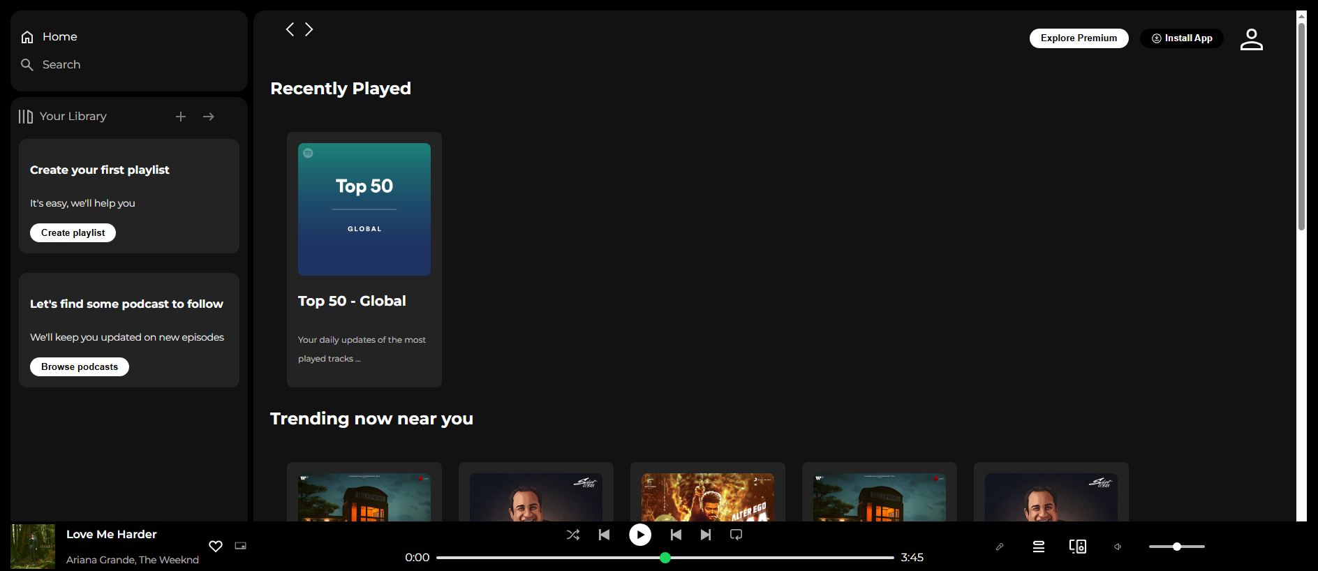Open connect to a device icon
The image size is (1318, 571).
click(x=1078, y=547)
